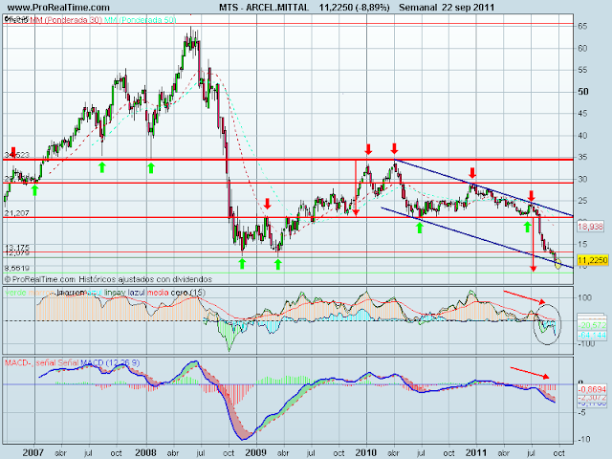
Task: Click the abr label right after 2007
Action: (x=60, y=453)
